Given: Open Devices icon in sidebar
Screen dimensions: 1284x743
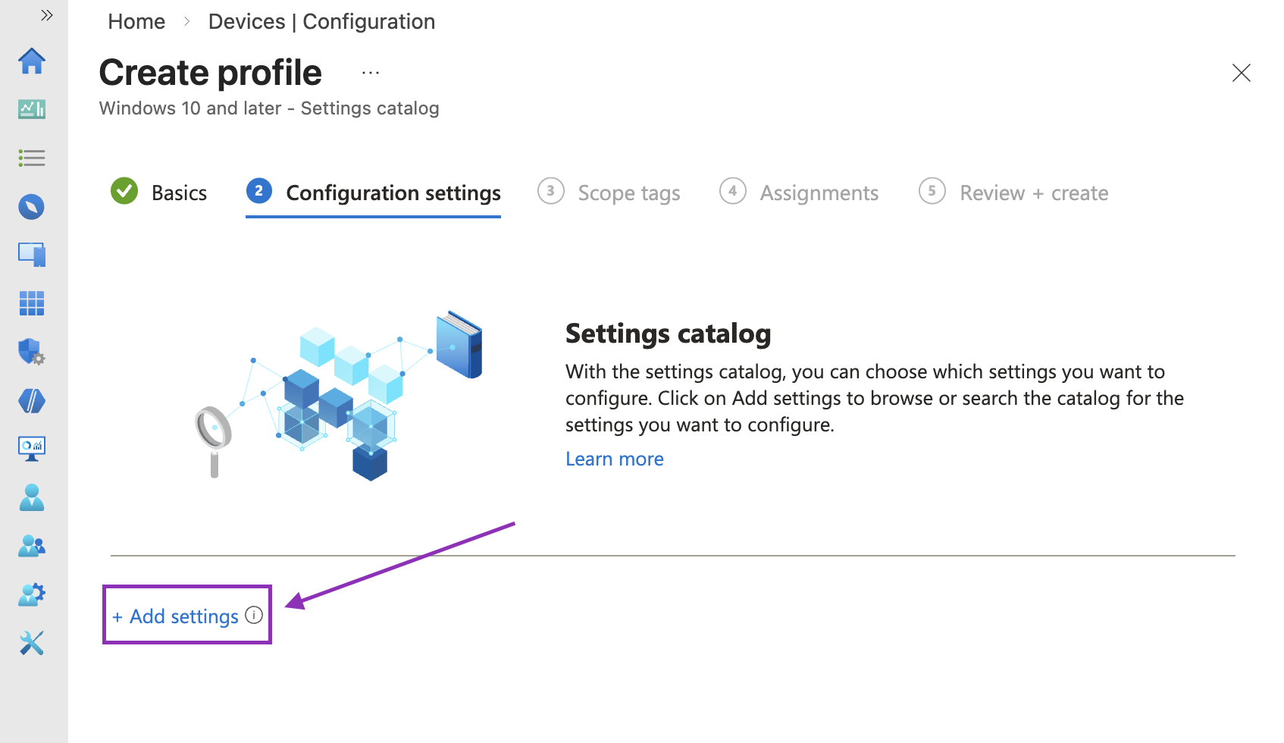Looking at the screenshot, I should coord(32,255).
